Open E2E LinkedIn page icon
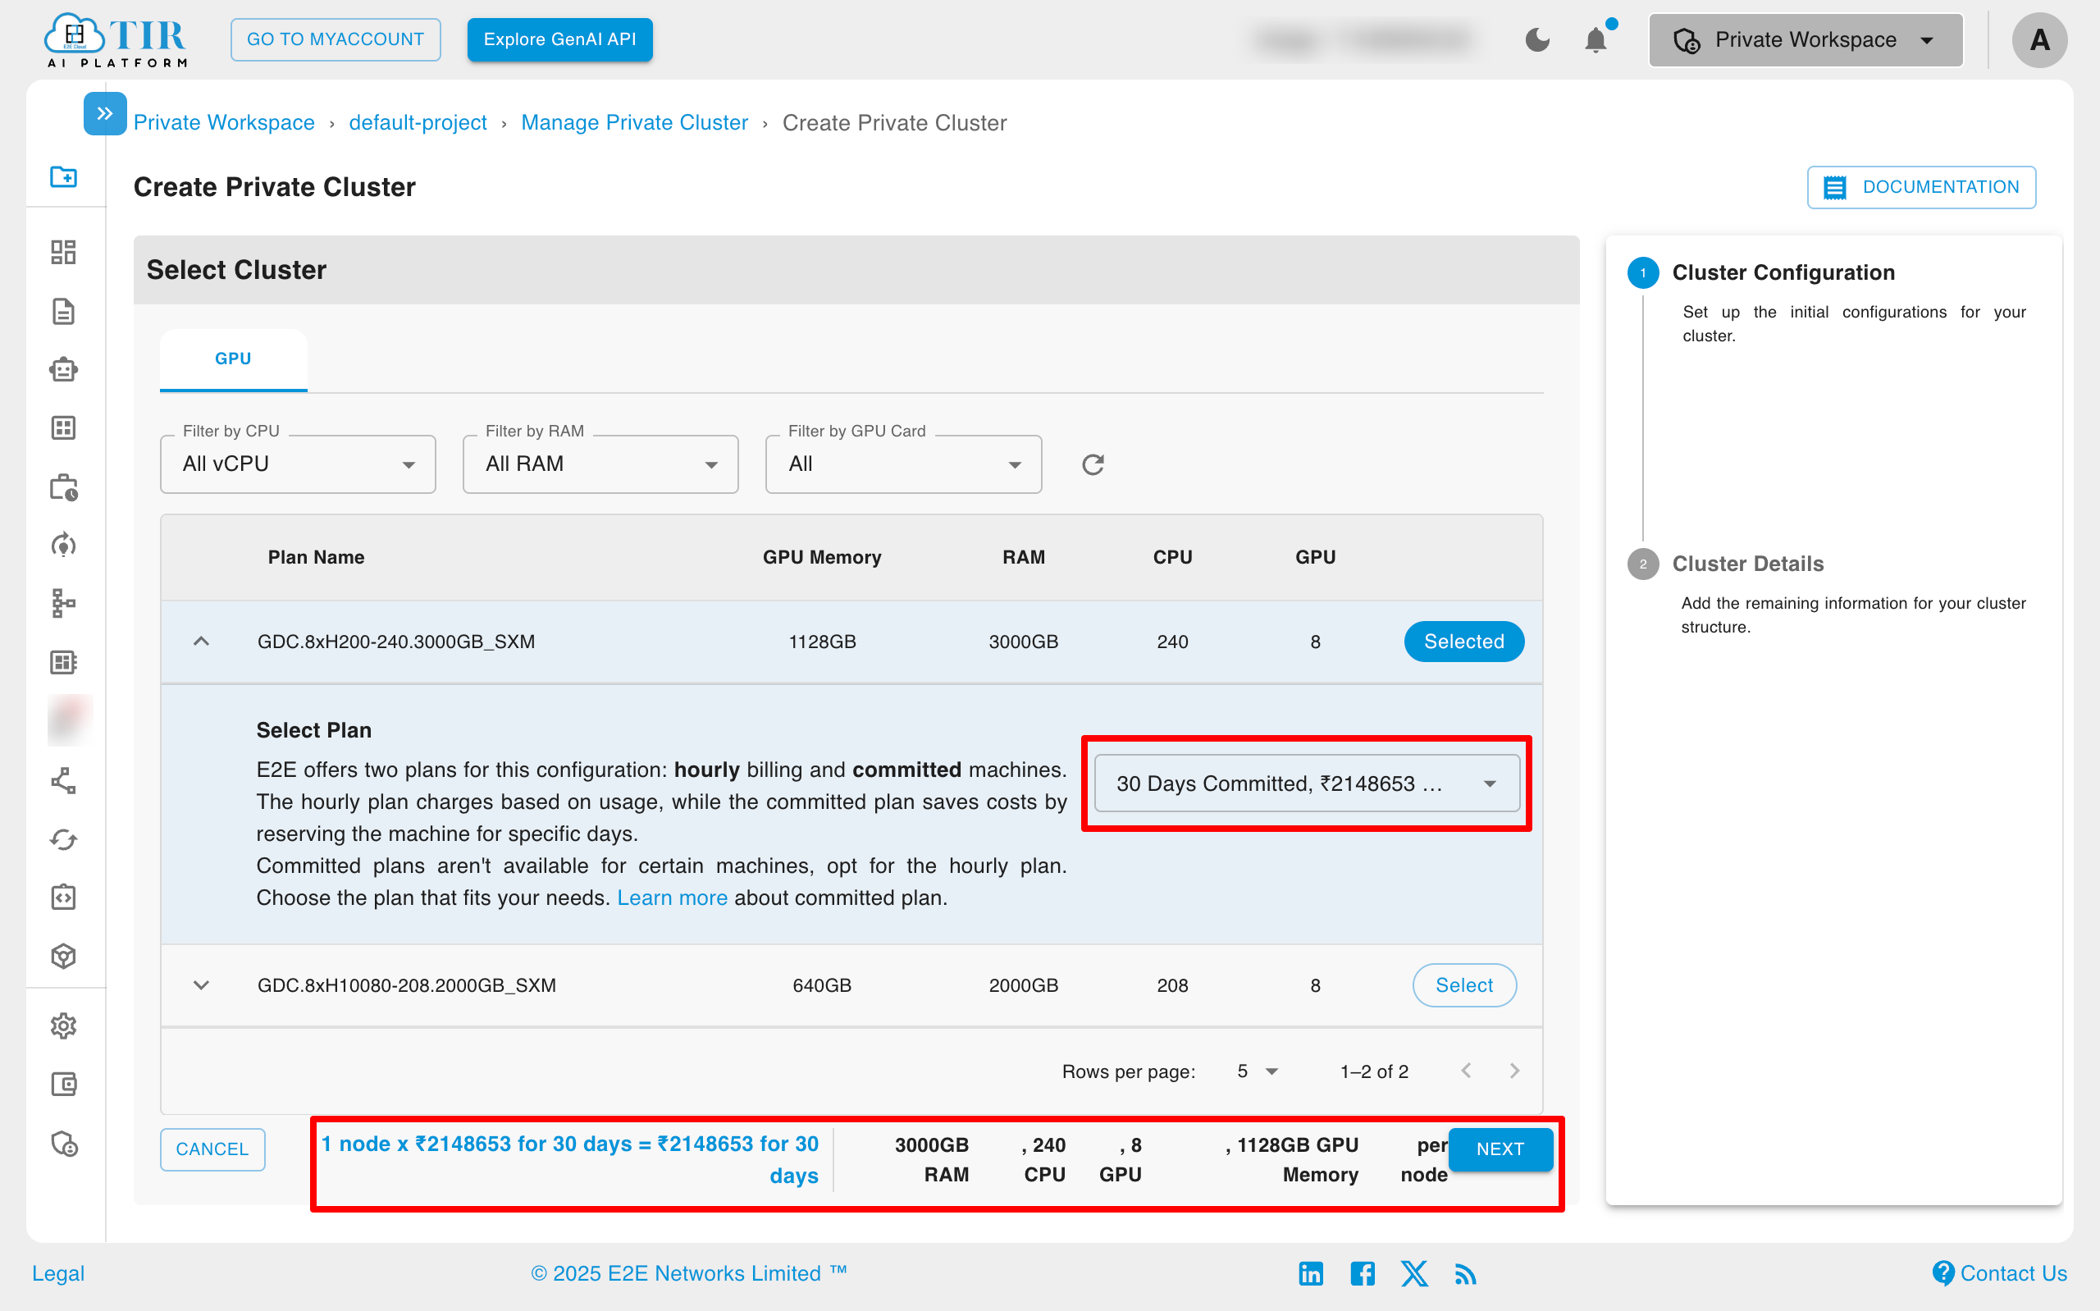2100x1311 pixels. (x=1310, y=1272)
